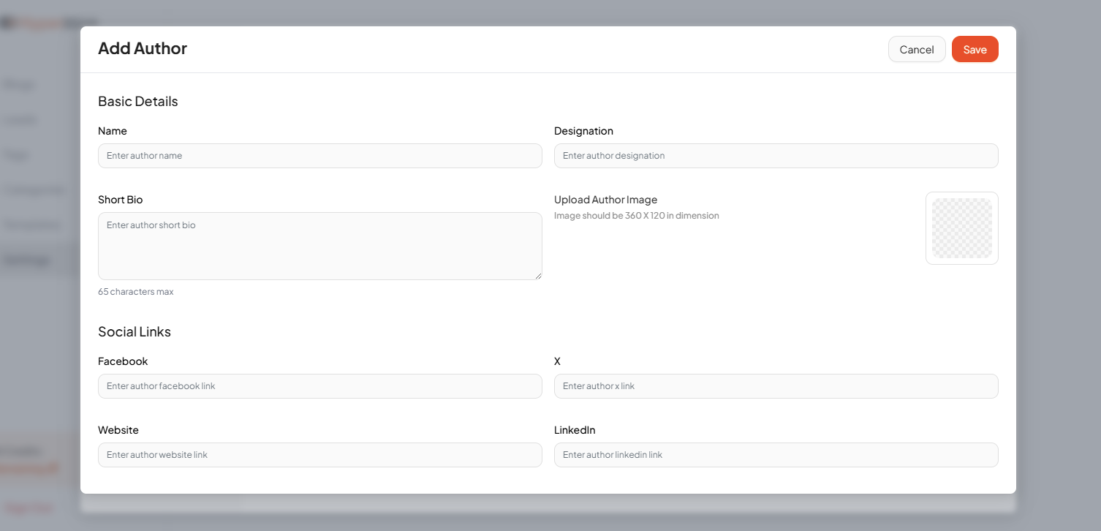This screenshot has width=1101, height=531.
Task: Click inside the Short Bio text area
Action: [x=319, y=245]
